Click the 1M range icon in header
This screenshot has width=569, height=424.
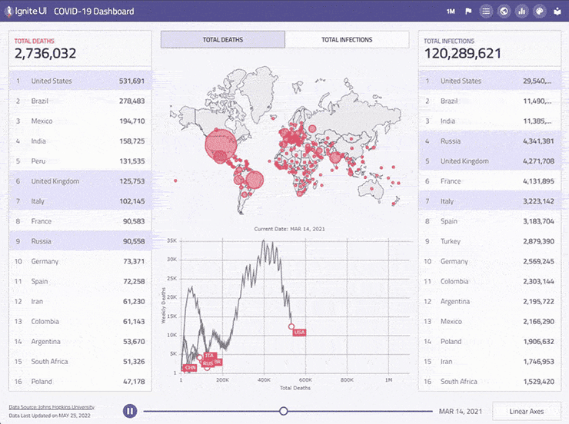tap(451, 12)
